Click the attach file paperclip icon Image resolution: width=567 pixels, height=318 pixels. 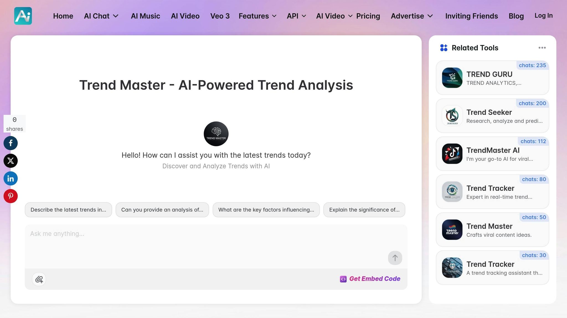39,279
